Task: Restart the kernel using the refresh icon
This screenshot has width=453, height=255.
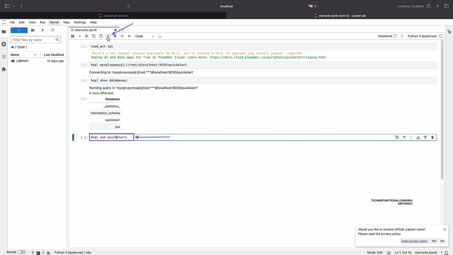Action: tap(122, 36)
